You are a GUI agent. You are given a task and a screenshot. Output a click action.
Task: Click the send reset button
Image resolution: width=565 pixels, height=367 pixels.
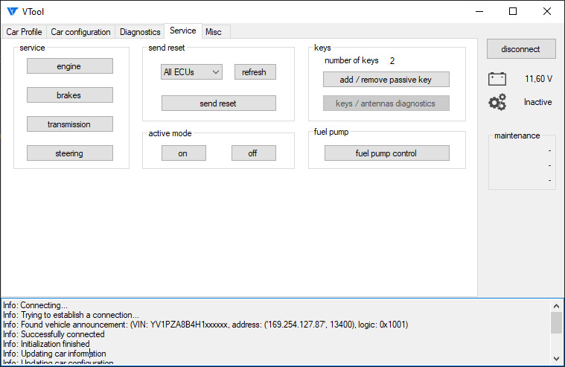tap(219, 103)
